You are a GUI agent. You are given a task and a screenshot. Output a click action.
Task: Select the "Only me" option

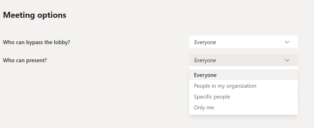pyautogui.click(x=204, y=108)
